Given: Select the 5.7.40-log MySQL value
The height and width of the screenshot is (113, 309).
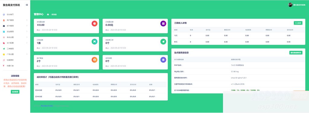Looking at the screenshot, I should 235,71.
